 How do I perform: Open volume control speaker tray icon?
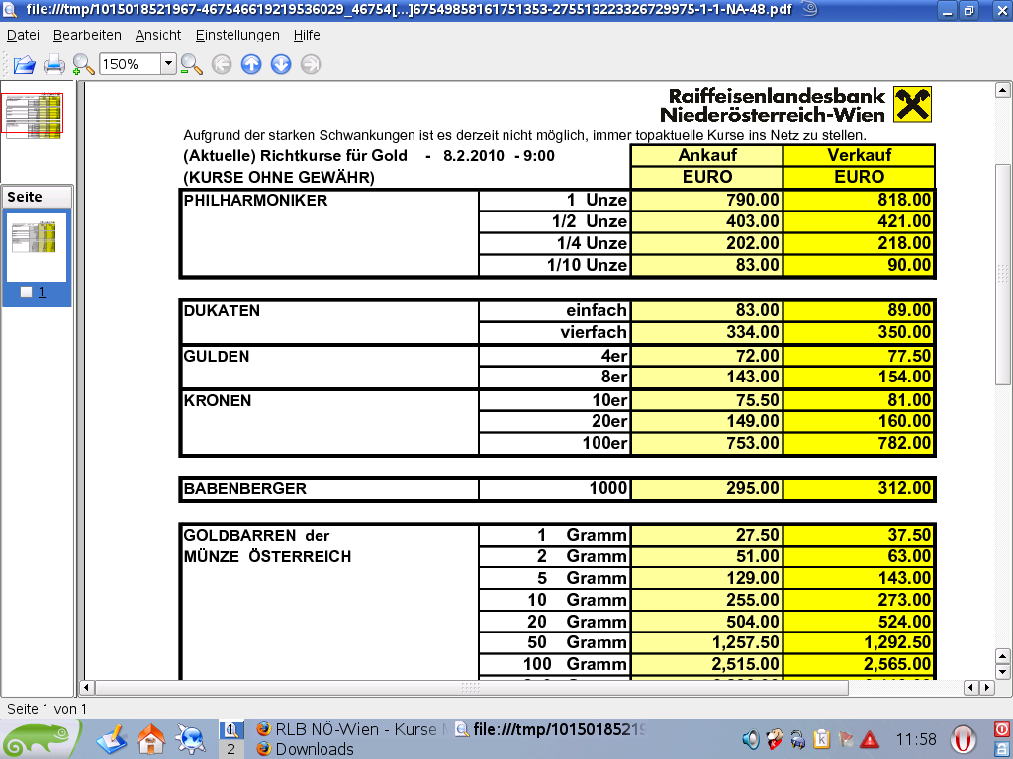click(x=751, y=739)
